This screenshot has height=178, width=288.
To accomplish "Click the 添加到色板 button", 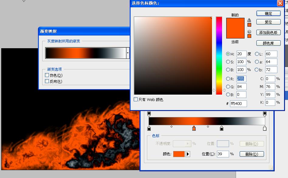I will (x=268, y=32).
